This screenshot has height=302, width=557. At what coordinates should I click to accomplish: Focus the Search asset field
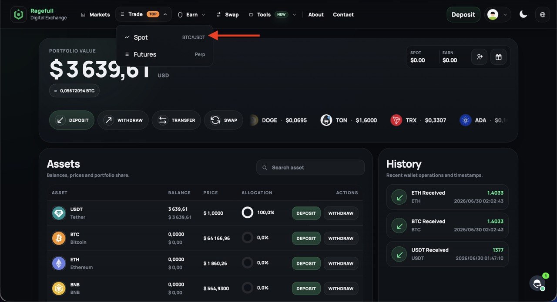pyautogui.click(x=311, y=167)
